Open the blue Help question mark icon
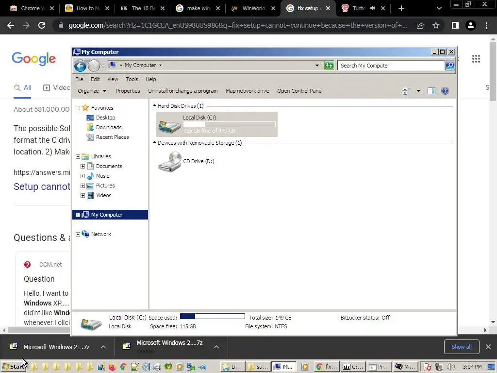Viewport: 497px width, 373px height. click(445, 91)
